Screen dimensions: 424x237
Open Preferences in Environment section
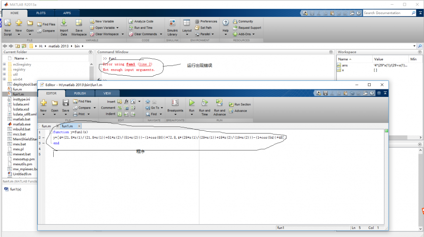coord(206,21)
